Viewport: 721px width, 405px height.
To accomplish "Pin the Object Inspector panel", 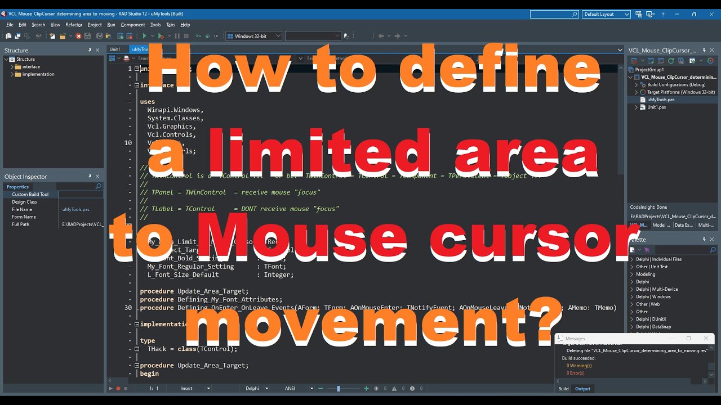I will 90,177.
